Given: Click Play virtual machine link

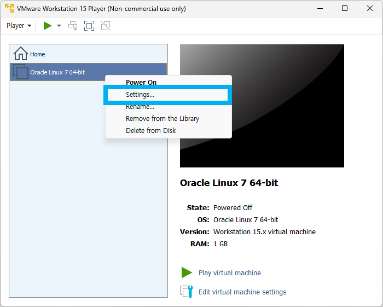Looking at the screenshot, I should point(230,273).
